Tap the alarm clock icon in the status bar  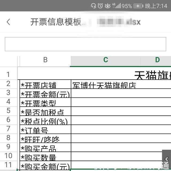(100, 6)
